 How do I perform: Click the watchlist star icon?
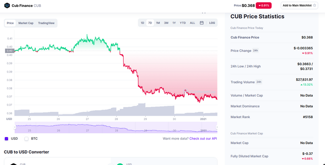coord(314,5)
